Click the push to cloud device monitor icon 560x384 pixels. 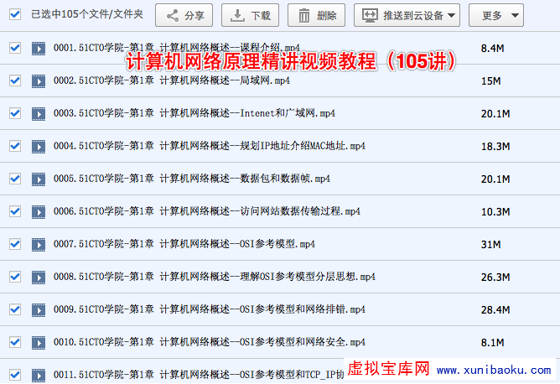point(370,15)
